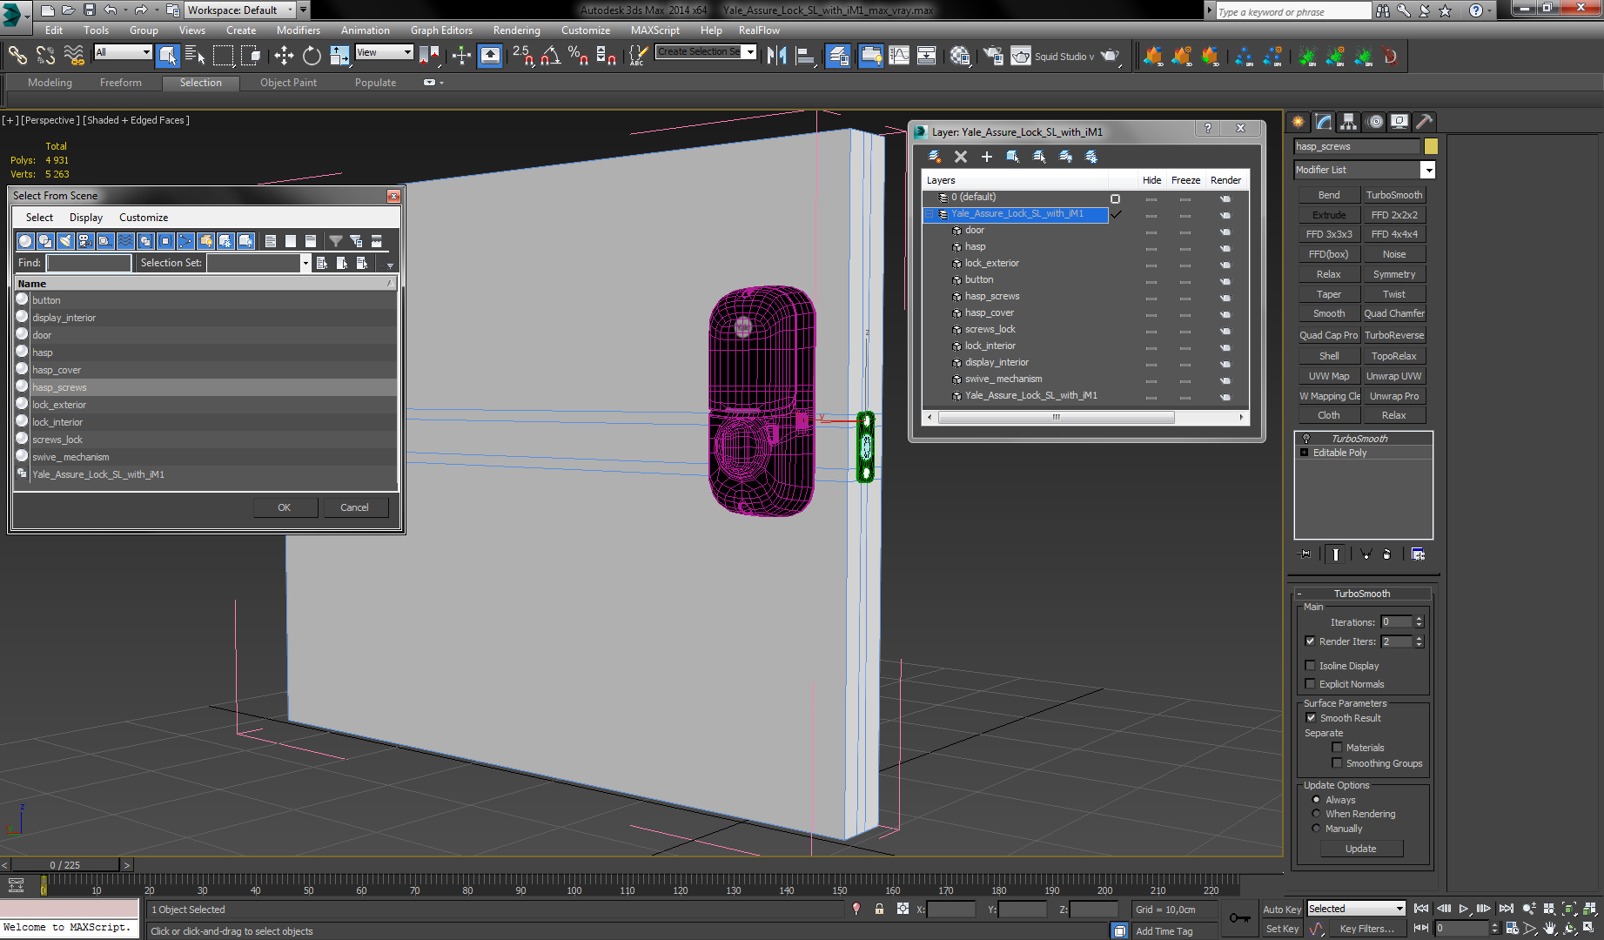The height and width of the screenshot is (940, 1604).
Task: Click the Select and Link icon
Action: (x=17, y=56)
